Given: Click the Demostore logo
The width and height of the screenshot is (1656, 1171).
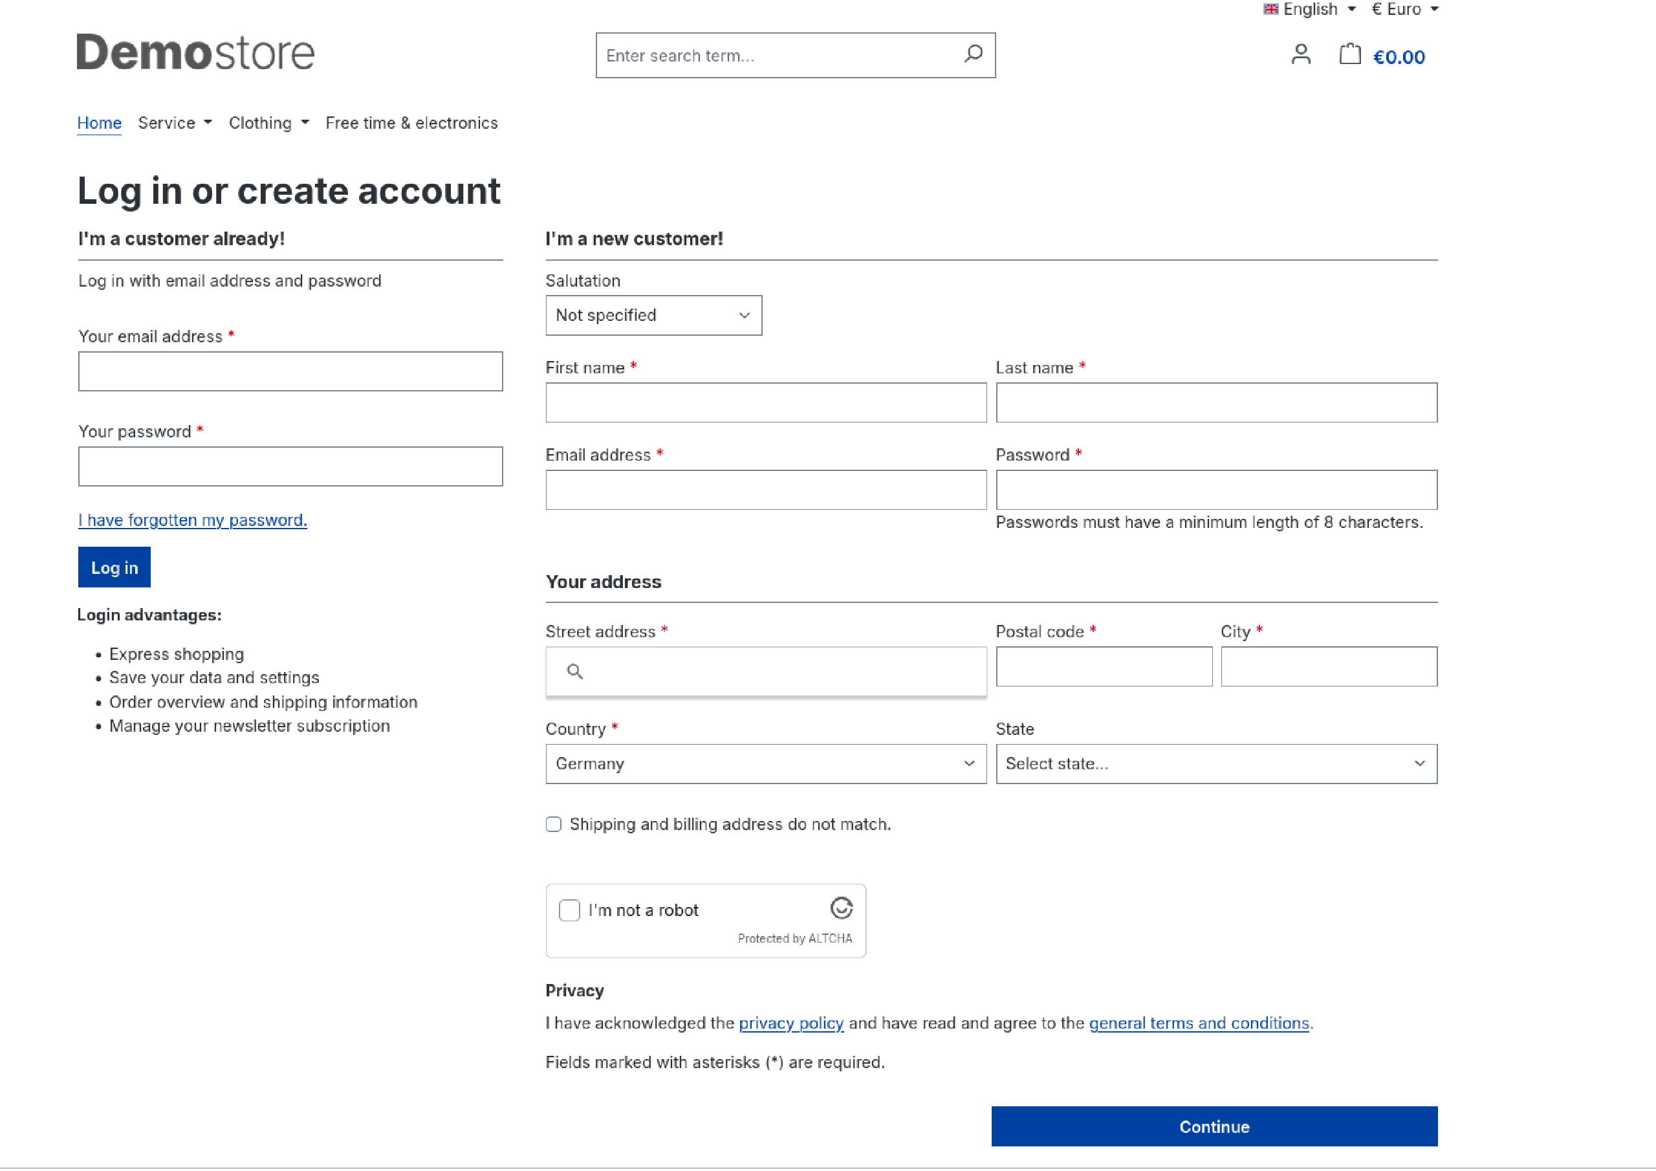Looking at the screenshot, I should pyautogui.click(x=195, y=52).
